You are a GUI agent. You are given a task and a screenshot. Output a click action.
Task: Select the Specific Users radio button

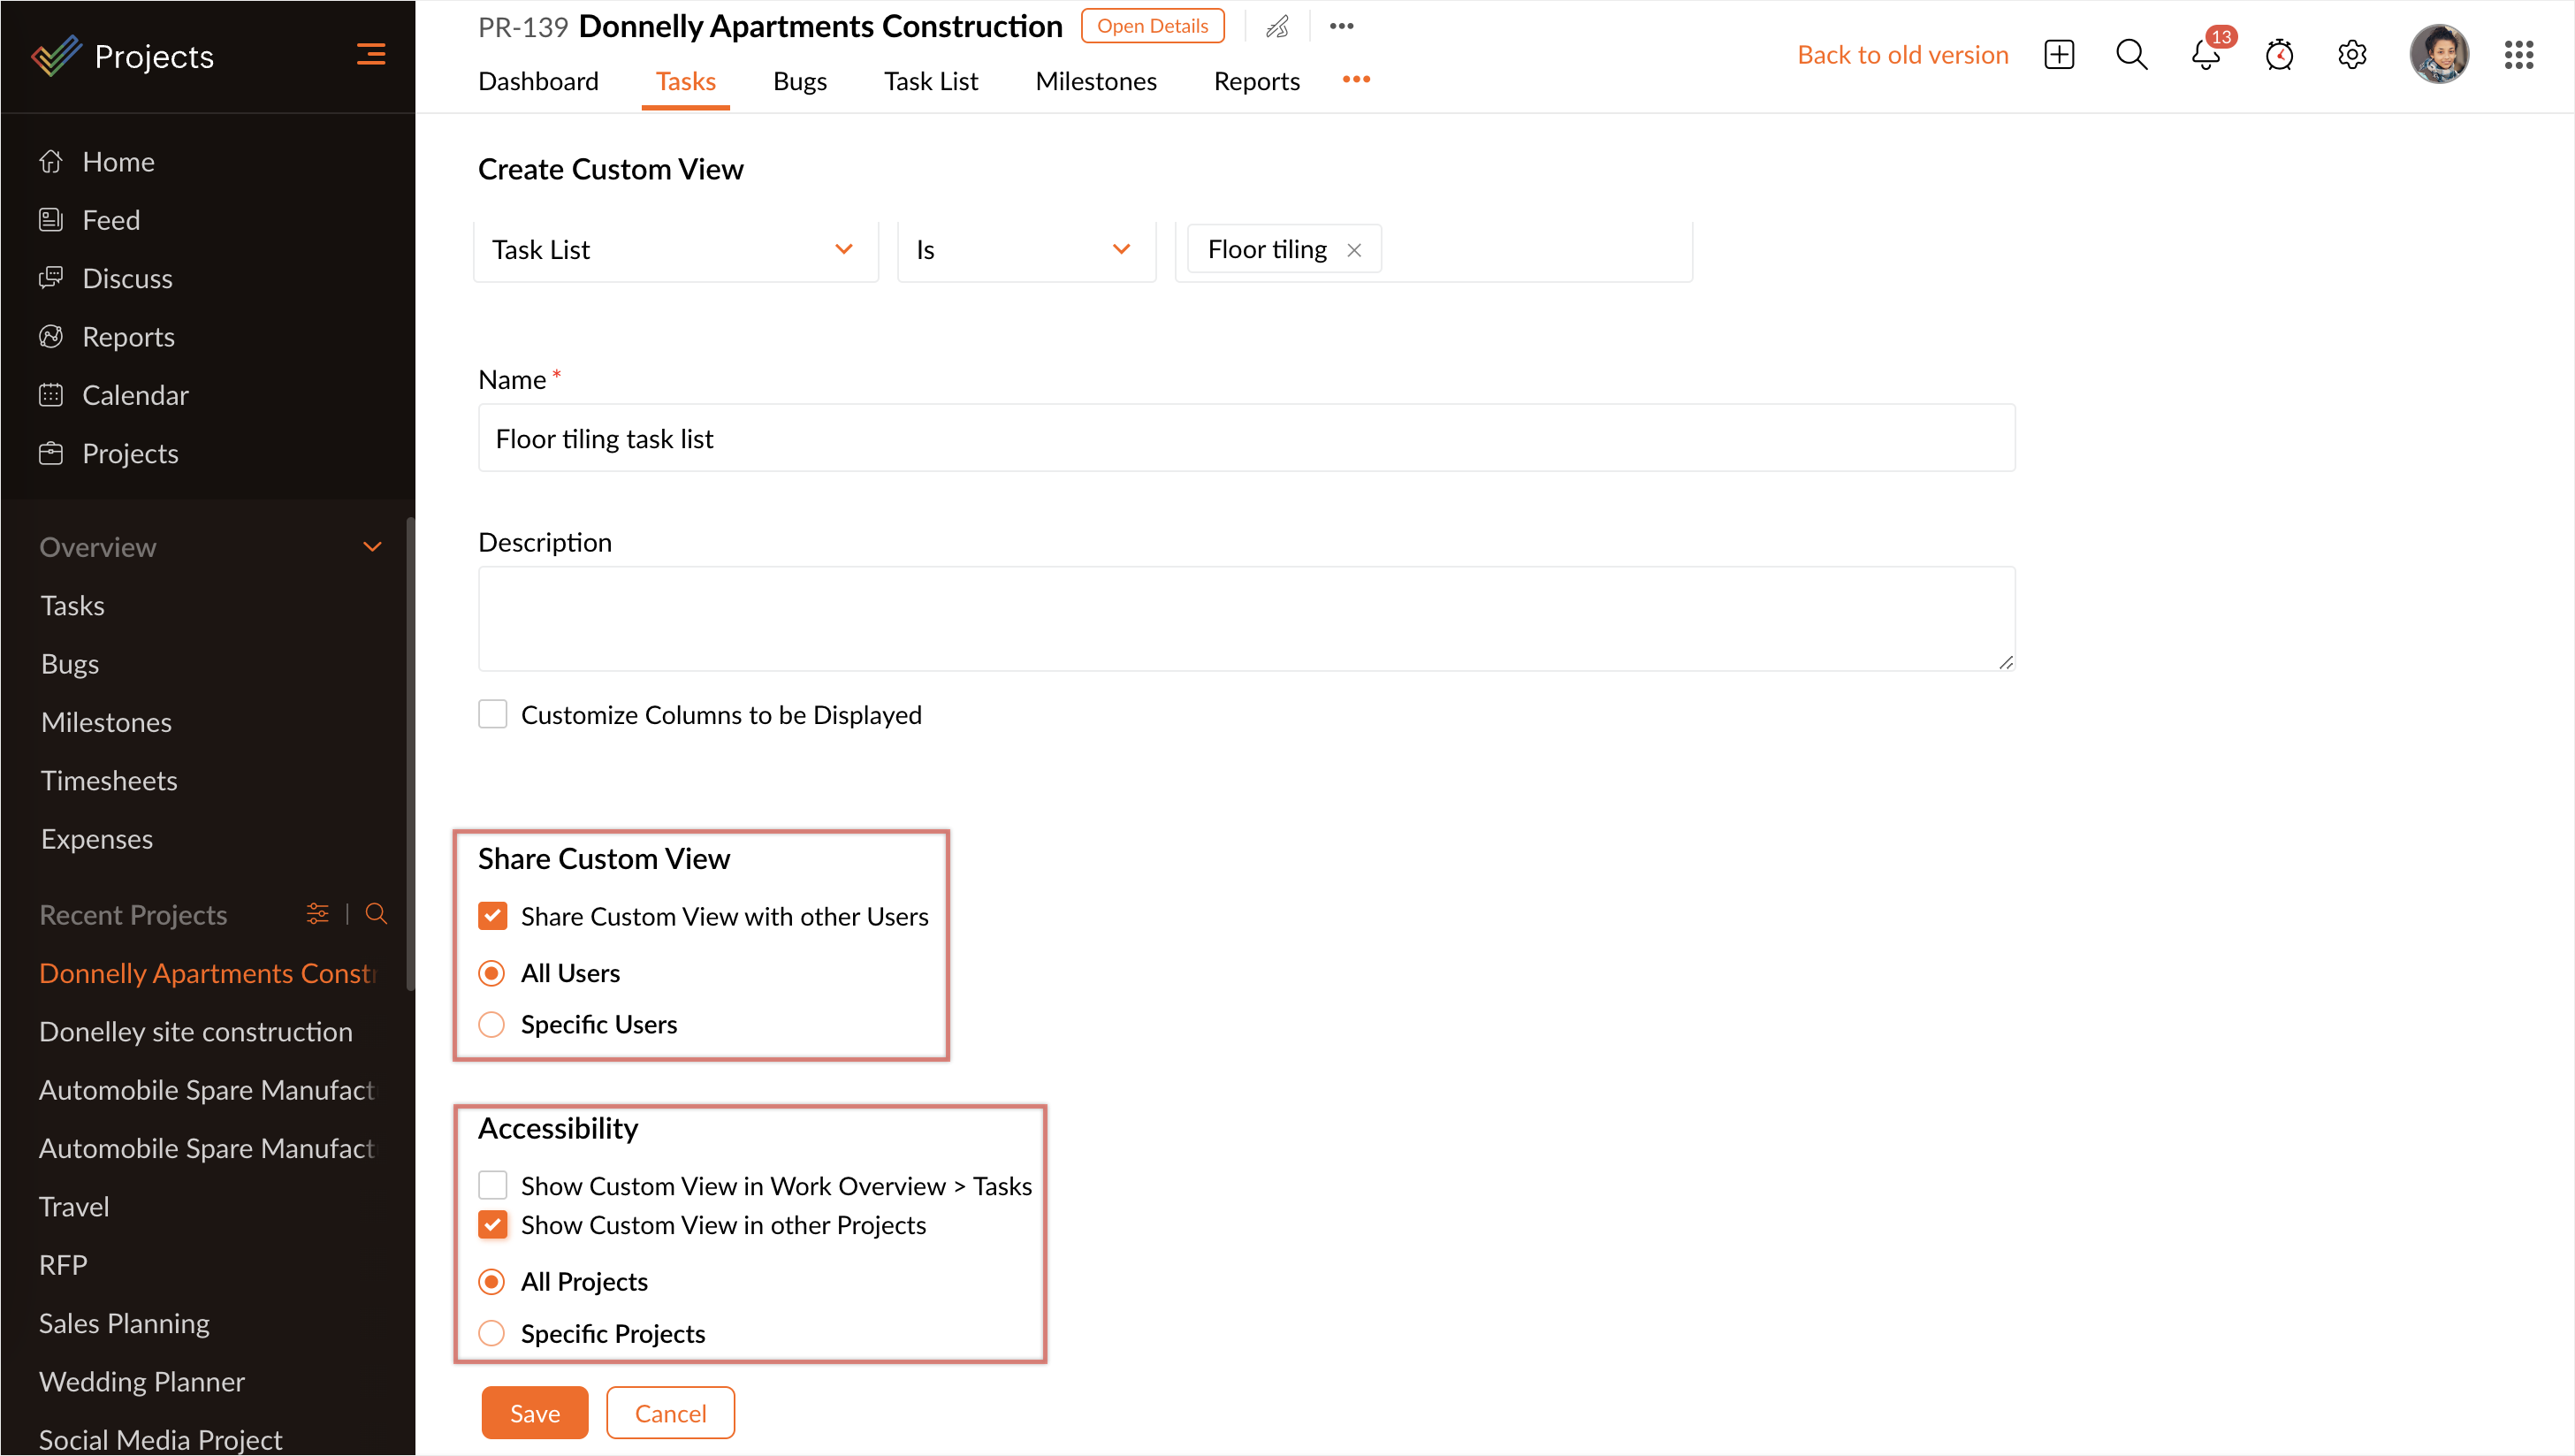click(491, 1024)
